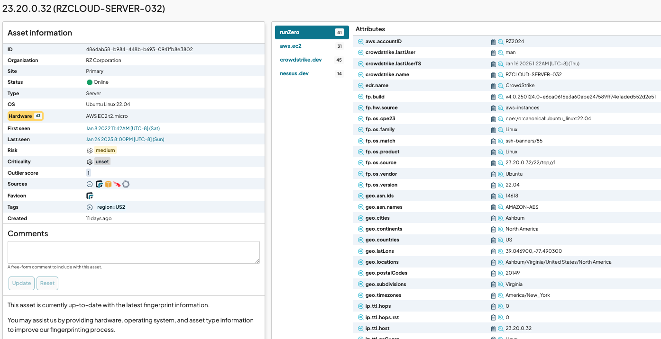
Task: Copy the geo.asn.names value AMAZON-AES
Action: 493,207
